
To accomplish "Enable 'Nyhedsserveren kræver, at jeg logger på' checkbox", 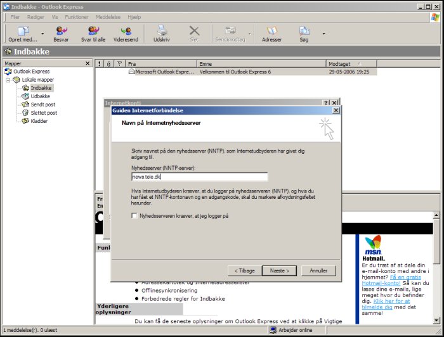I will coord(134,216).
